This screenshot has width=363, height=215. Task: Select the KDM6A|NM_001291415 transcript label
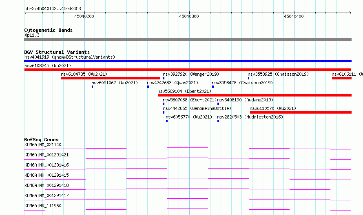point(46,175)
